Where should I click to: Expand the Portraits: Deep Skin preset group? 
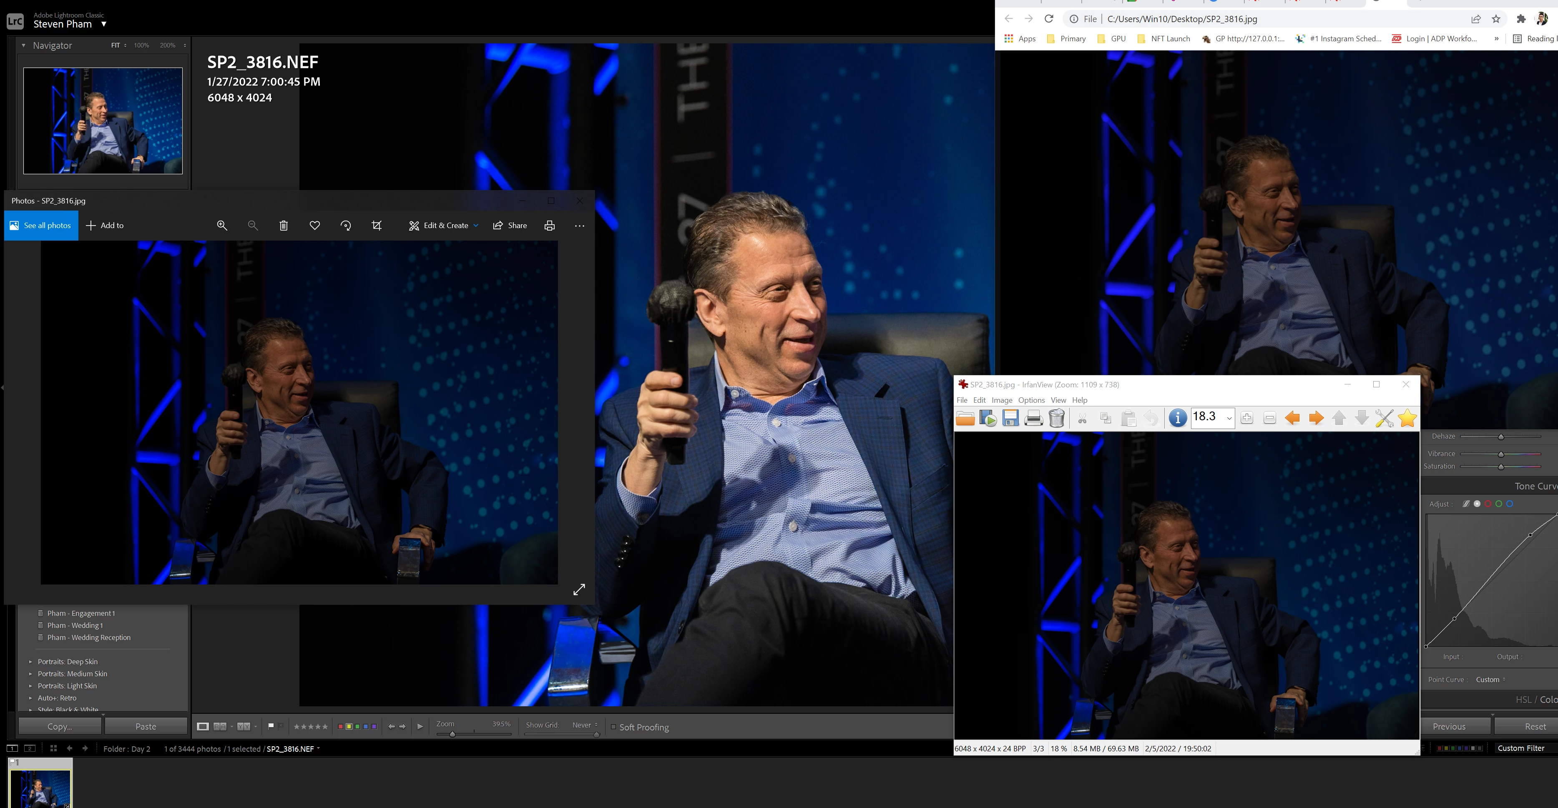point(30,662)
